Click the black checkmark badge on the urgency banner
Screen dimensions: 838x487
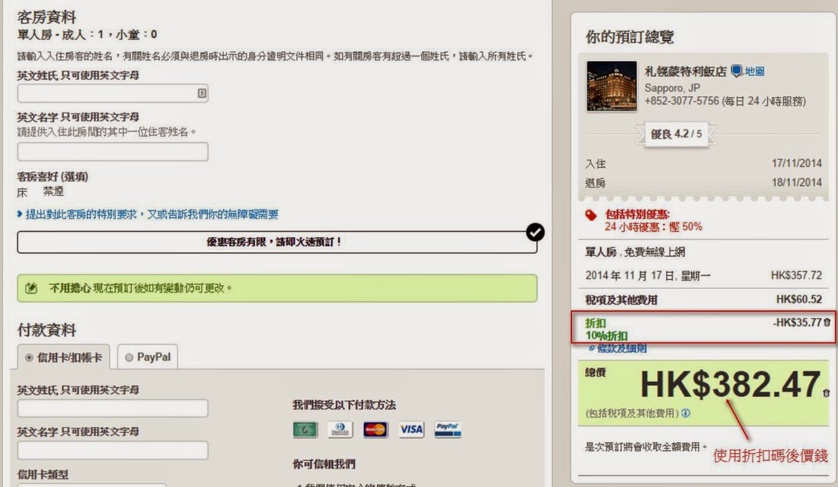point(535,232)
